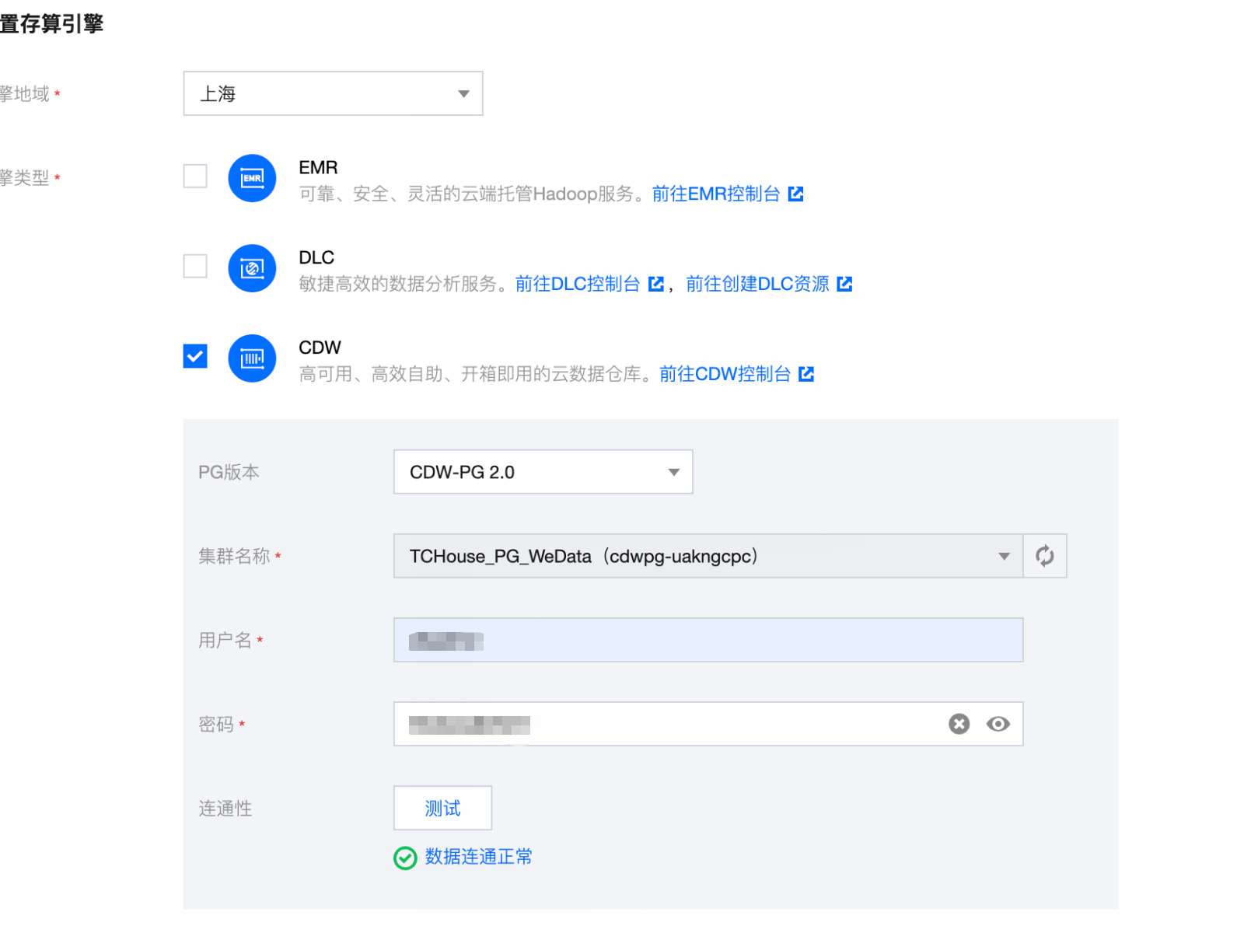The width and height of the screenshot is (1258, 926).
Task: Open the region dropdown showing 上海
Action: pyautogui.click(x=333, y=93)
